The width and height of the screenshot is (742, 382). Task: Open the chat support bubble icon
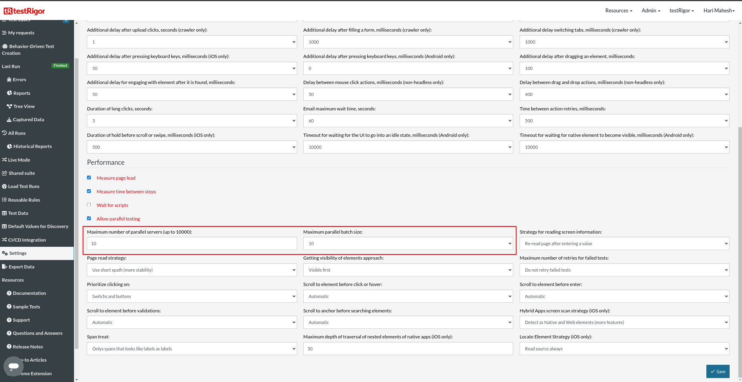[14, 366]
